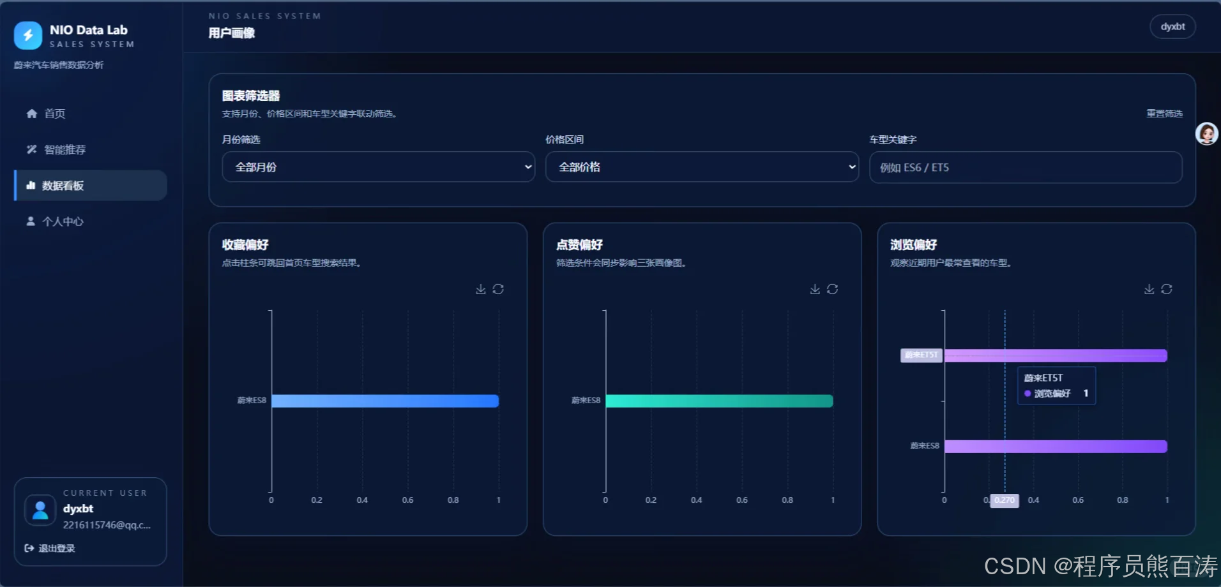Click the person icon beside 个人中心
1221x587 pixels.
tap(30, 221)
